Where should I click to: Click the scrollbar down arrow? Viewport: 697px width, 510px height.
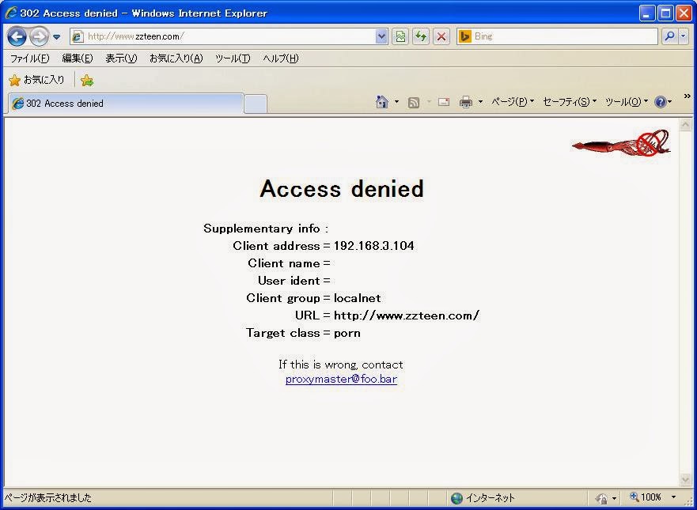tap(685, 479)
